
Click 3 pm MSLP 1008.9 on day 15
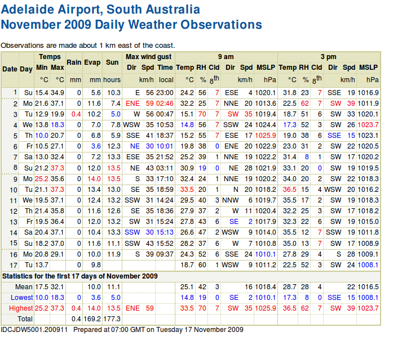click(x=368, y=244)
